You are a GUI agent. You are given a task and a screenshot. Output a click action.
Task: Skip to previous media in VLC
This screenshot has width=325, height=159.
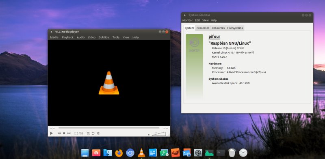[59, 133]
